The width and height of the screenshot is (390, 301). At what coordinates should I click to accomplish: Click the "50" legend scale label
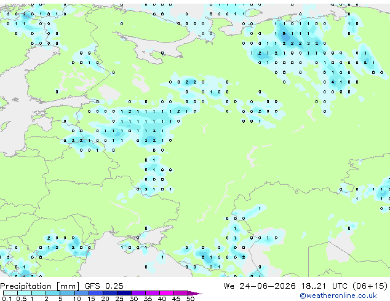(190, 299)
